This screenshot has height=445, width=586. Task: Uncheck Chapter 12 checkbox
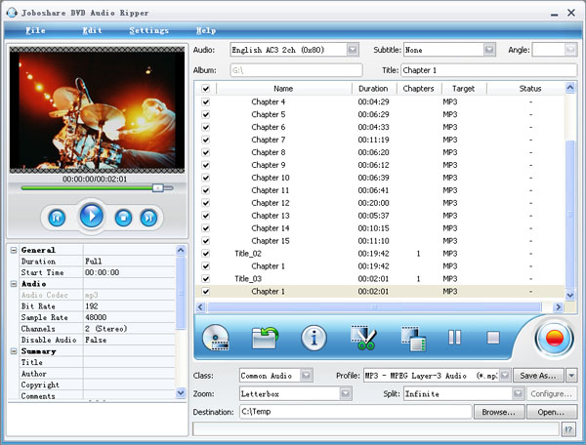(x=205, y=203)
